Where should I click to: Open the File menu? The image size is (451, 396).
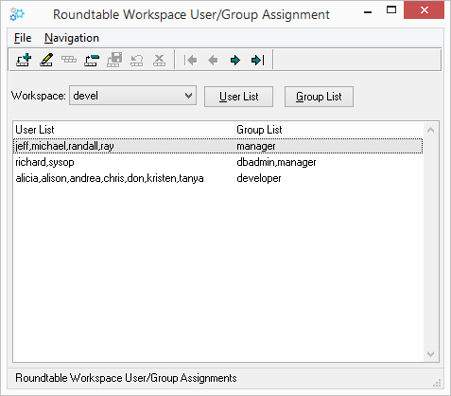23,38
